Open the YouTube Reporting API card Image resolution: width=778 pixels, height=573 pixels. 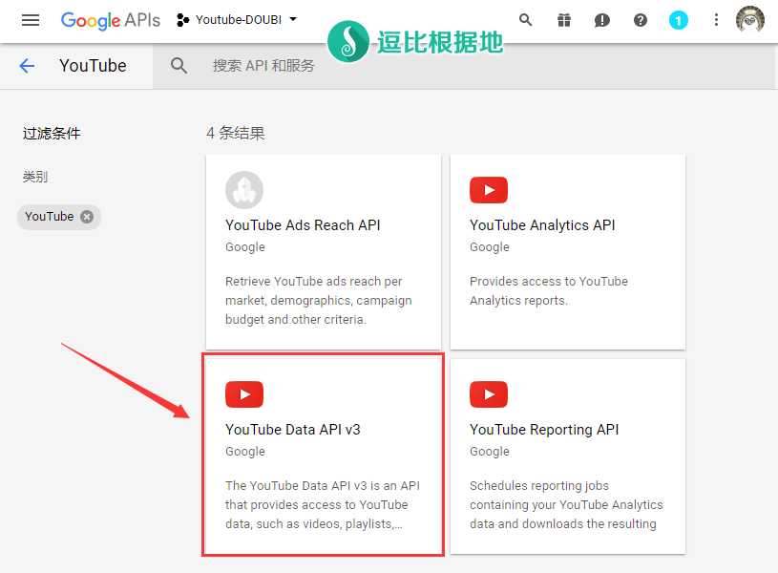568,456
